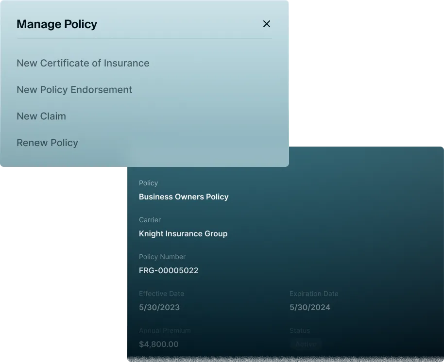Click the Status field label

pyautogui.click(x=299, y=330)
